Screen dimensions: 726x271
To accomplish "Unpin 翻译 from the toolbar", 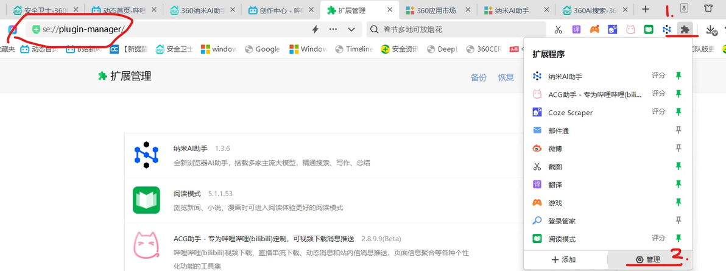I will [x=678, y=184].
